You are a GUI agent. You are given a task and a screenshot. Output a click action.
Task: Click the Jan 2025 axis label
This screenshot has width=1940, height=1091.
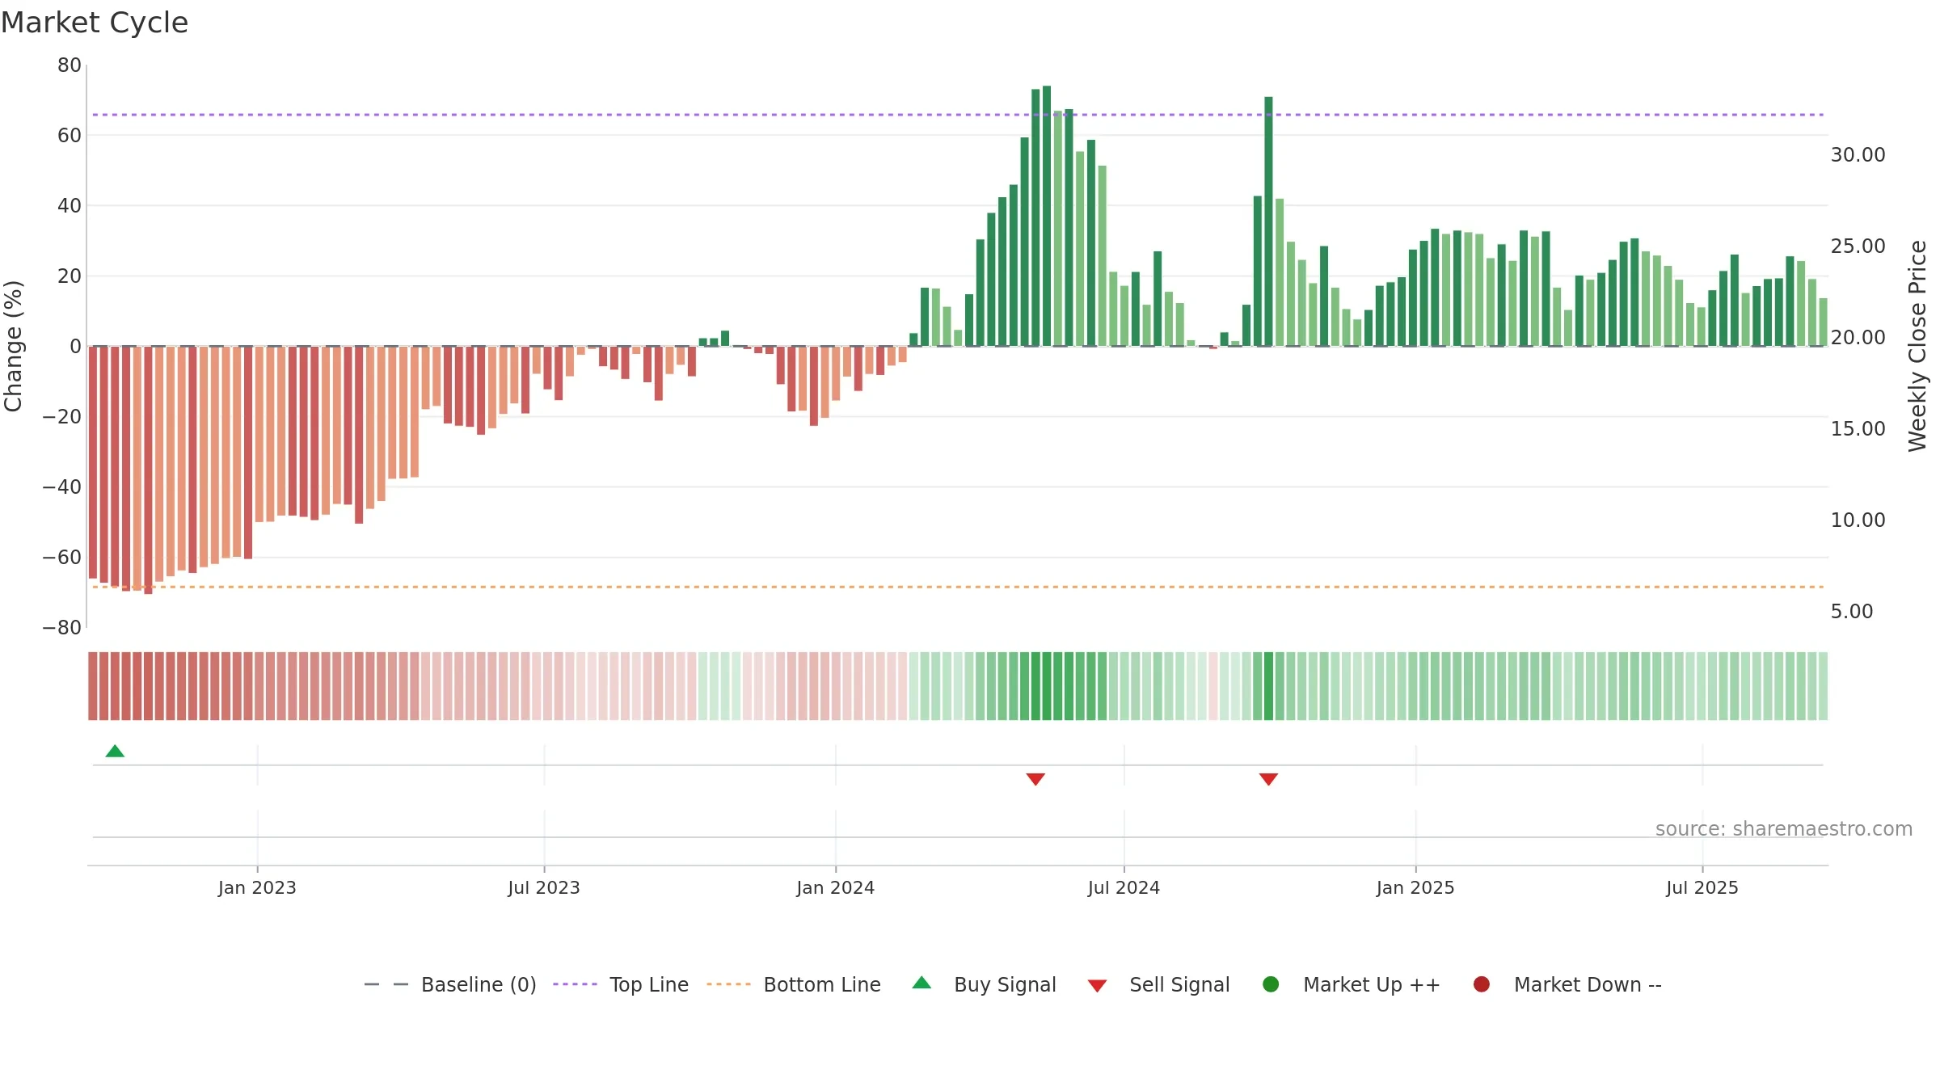1415,887
